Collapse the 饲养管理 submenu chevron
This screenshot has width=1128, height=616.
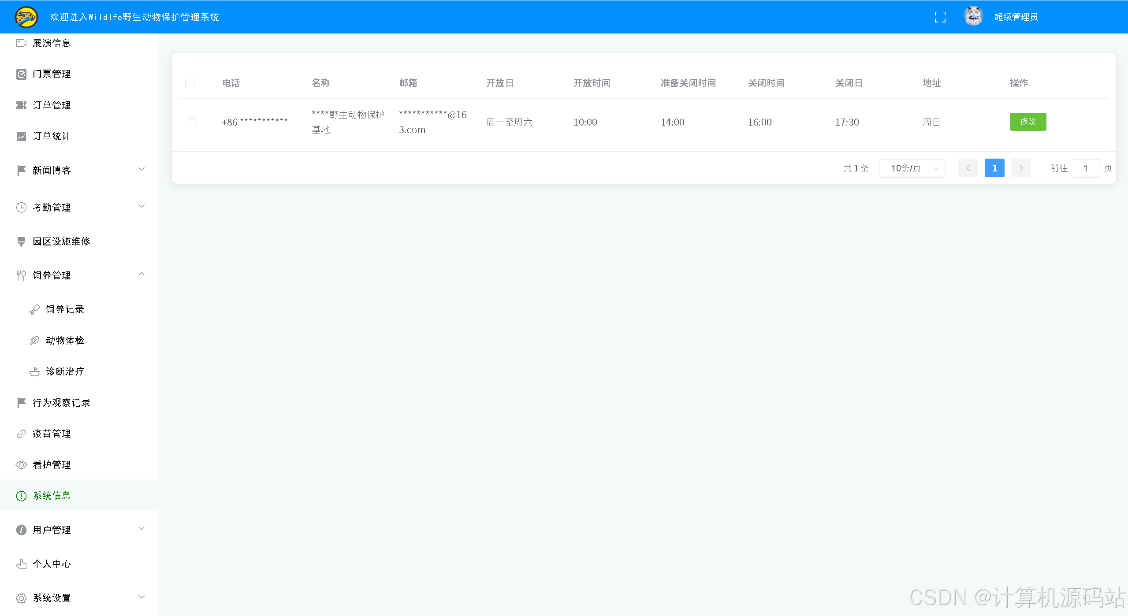141,274
